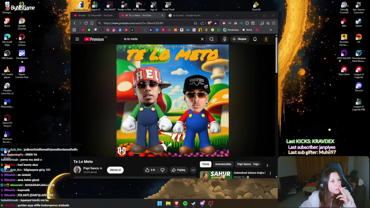Image resolution: width=370 pixels, height=208 pixels.
Task: Bookmark this page with the bookmark icon
Action: pos(92,23)
